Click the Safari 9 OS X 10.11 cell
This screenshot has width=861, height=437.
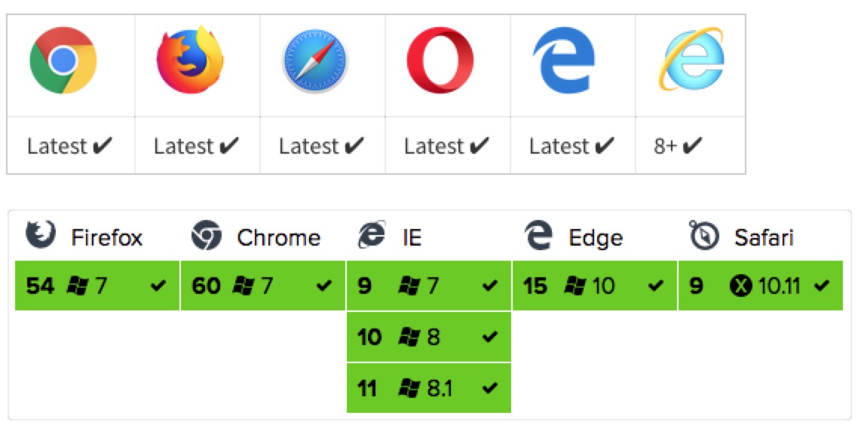[x=760, y=286]
